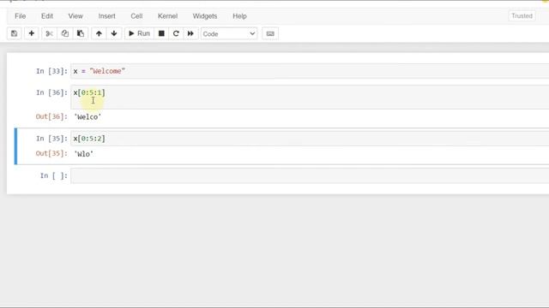Paste cells below icon

[81, 33]
